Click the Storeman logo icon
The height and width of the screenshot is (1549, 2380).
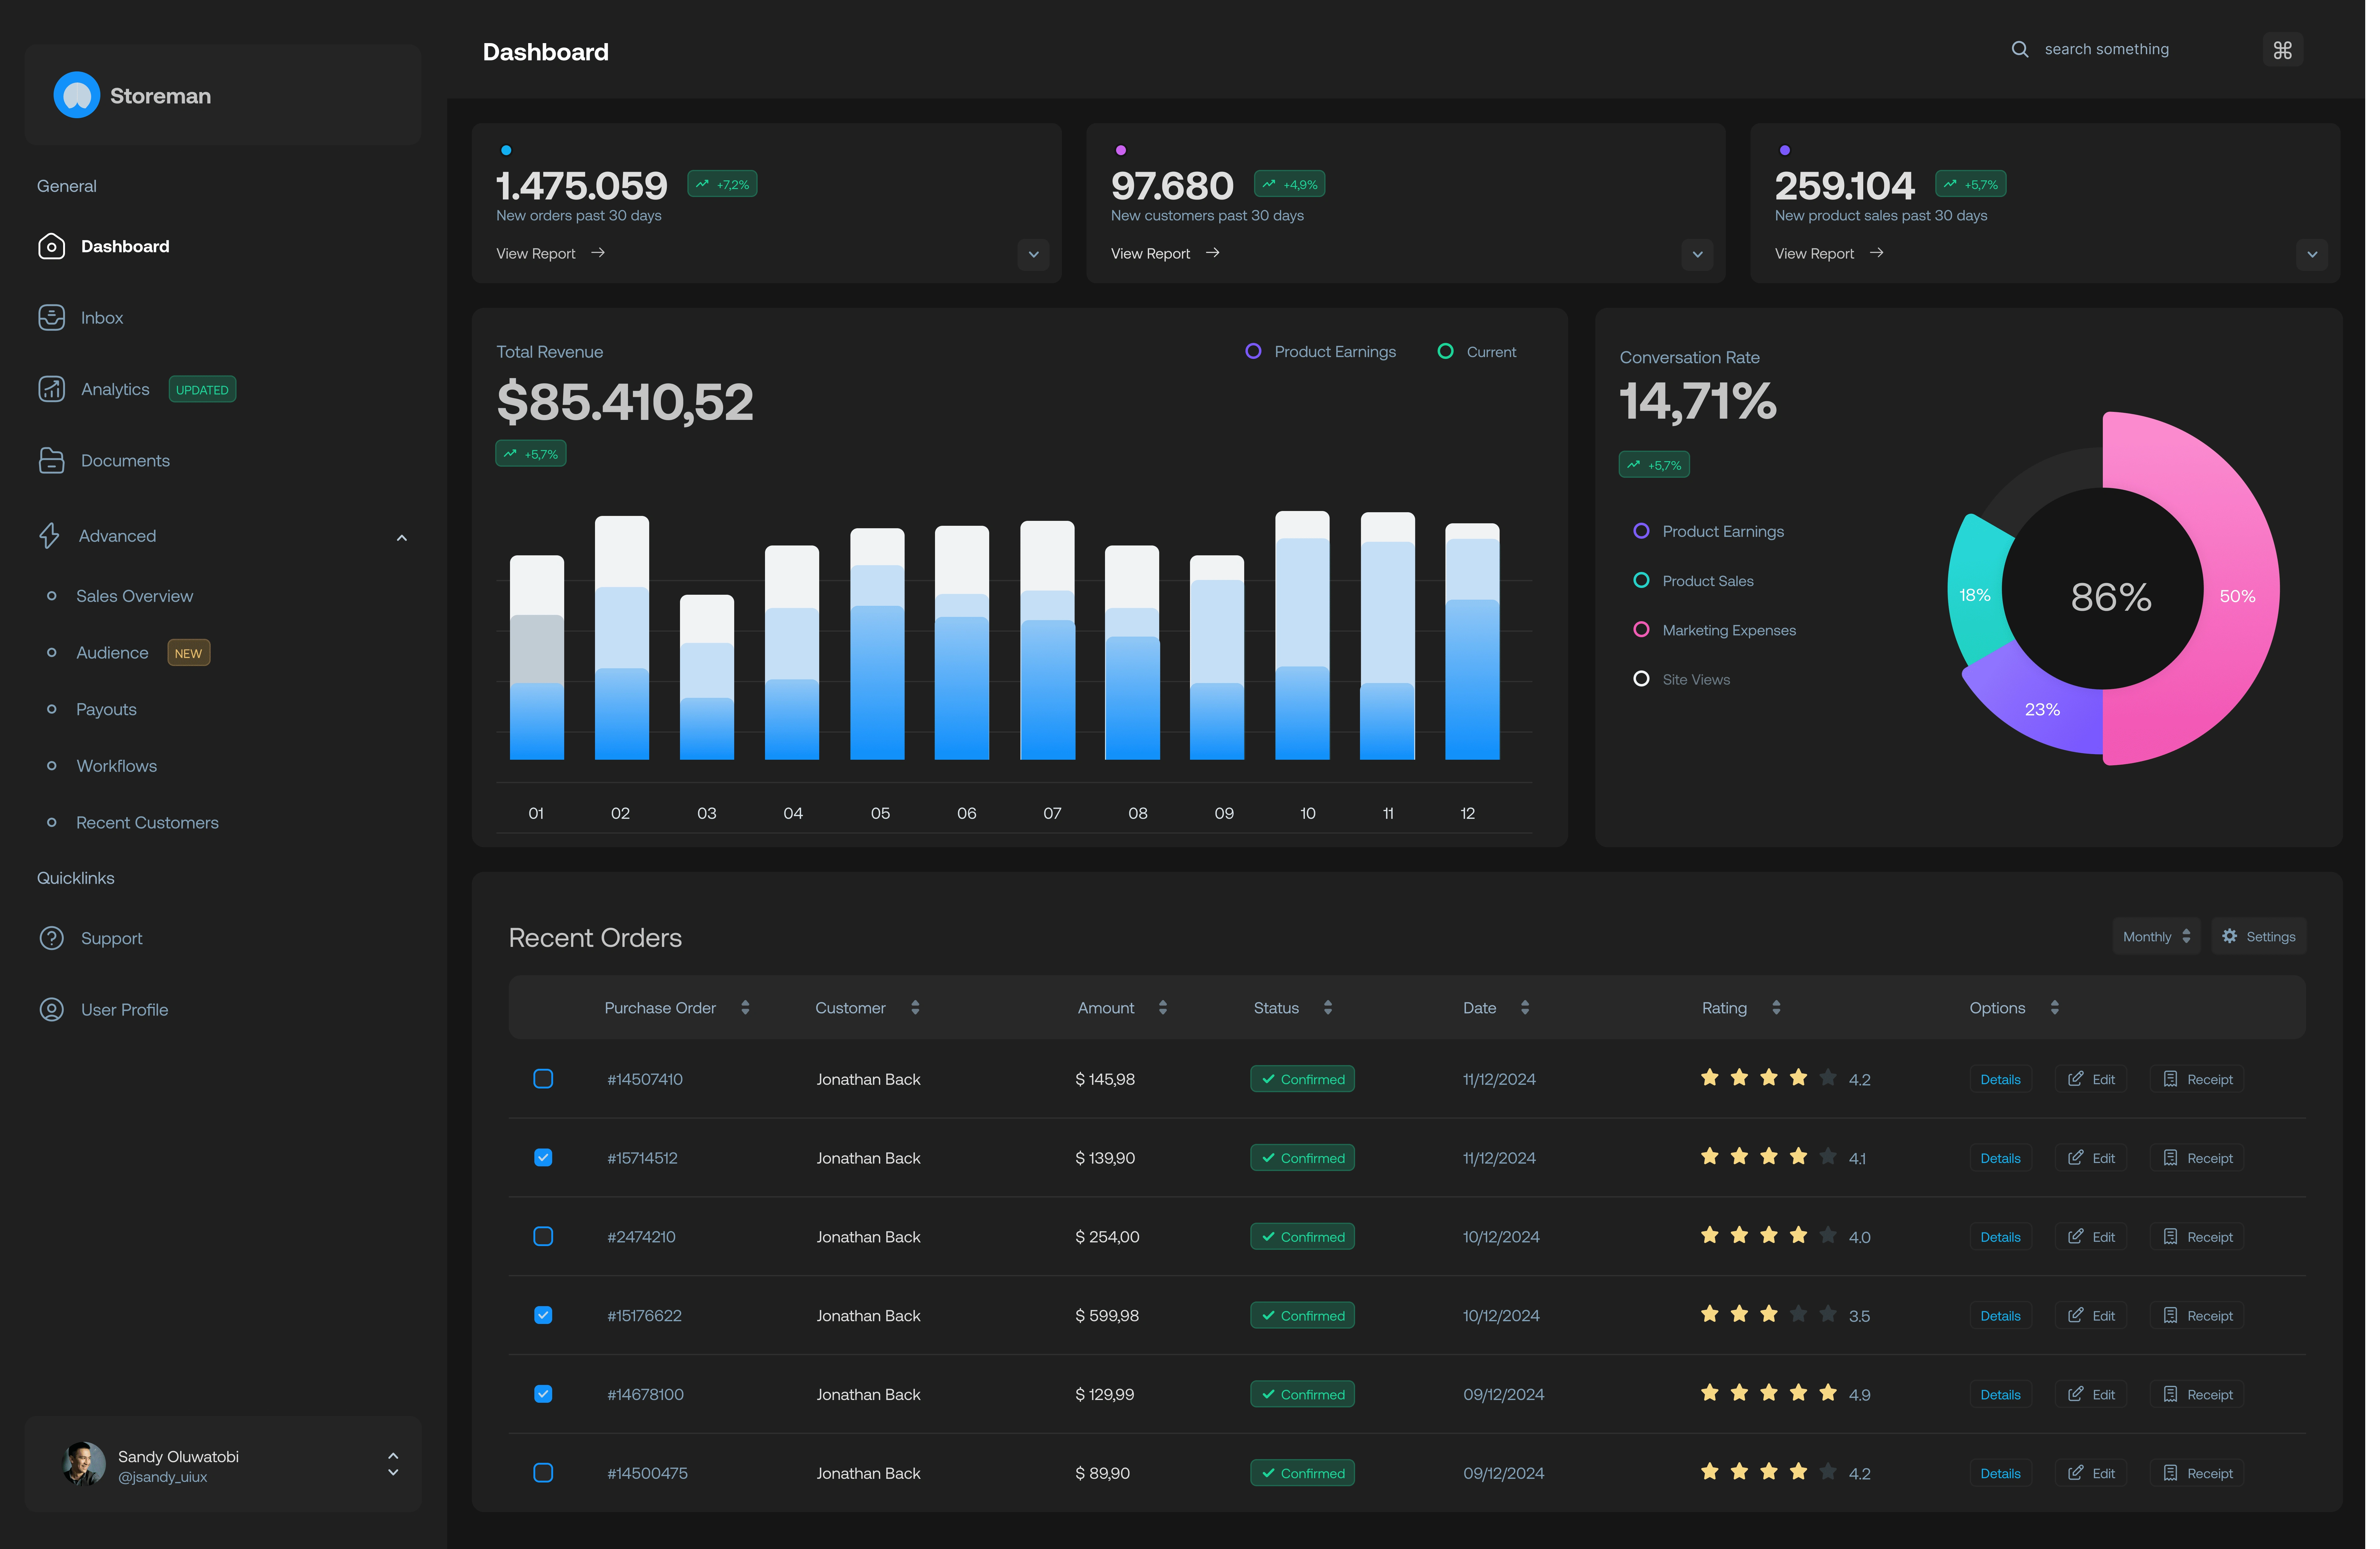tap(77, 95)
